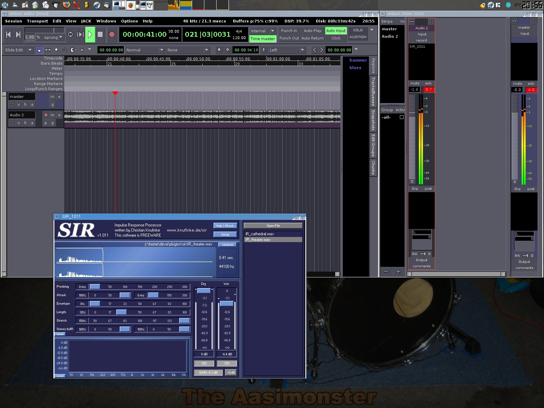This screenshot has width=544, height=408.
Task: Select the zoom magnifier tool
Action: 56,50
